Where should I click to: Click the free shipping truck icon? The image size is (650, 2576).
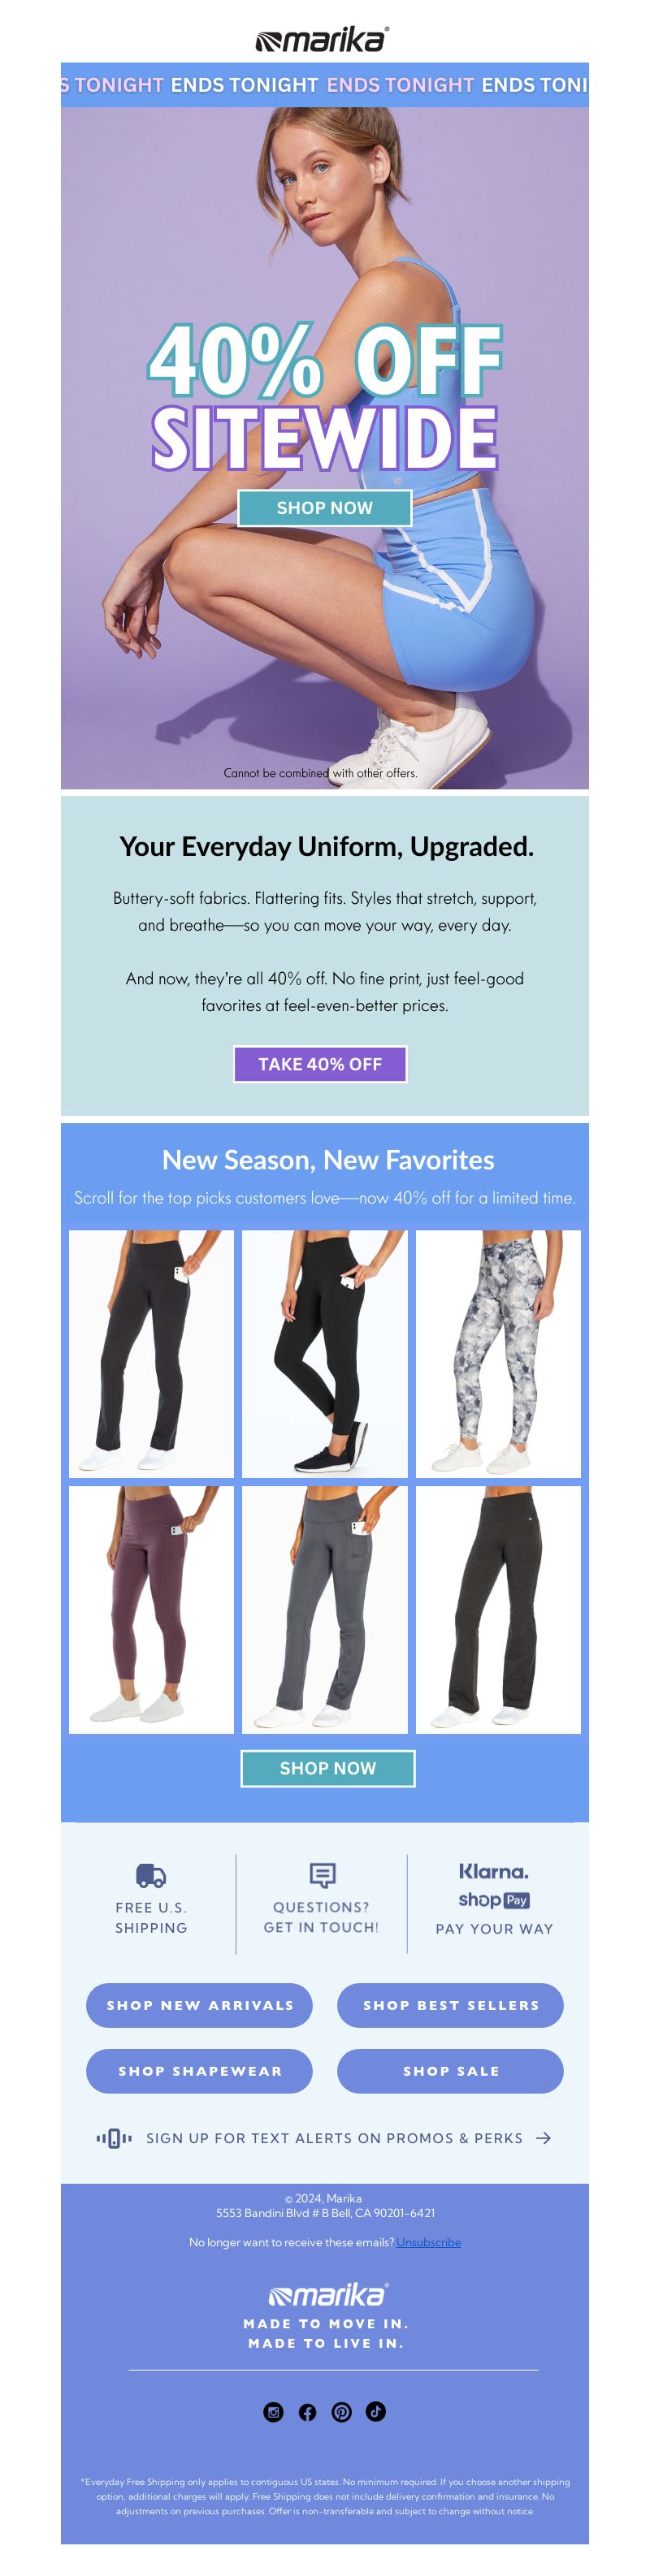tap(151, 1875)
